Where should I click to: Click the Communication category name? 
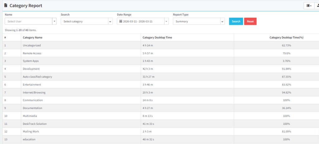33,100
